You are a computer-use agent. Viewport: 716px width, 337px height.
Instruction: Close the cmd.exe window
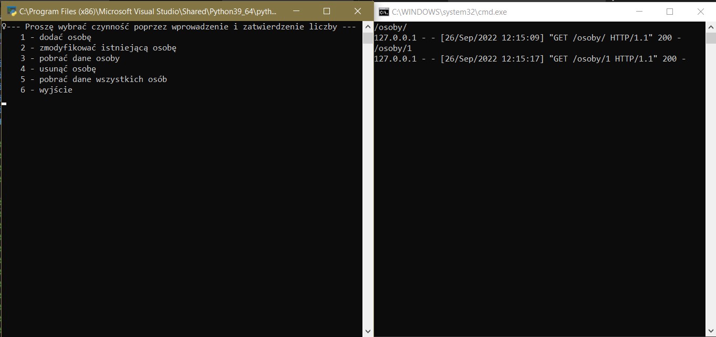tap(701, 12)
